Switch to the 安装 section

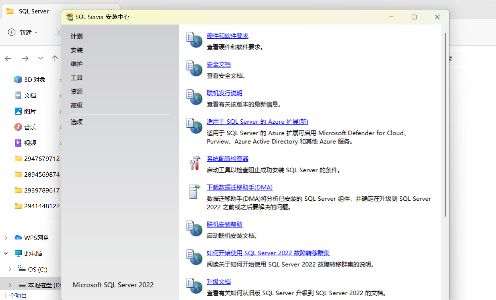[76, 50]
